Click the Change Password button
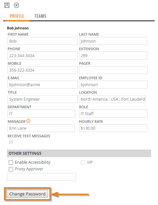This screenshot has width=158, height=205. pos(27,194)
